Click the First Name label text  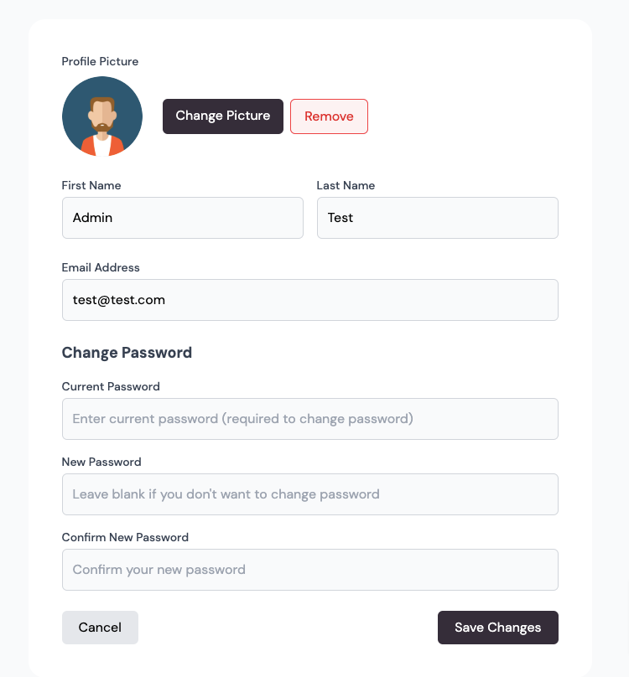coord(91,185)
